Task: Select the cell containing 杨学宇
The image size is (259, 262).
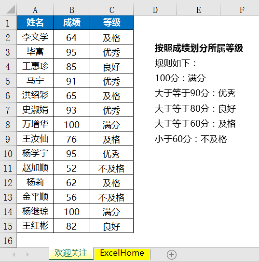Action: pyautogui.click(x=35, y=153)
